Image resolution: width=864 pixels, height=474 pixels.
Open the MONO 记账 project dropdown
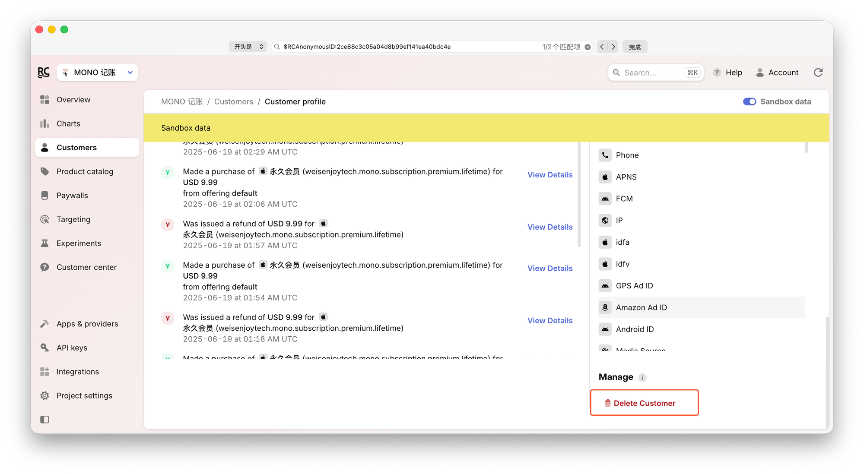(x=97, y=73)
